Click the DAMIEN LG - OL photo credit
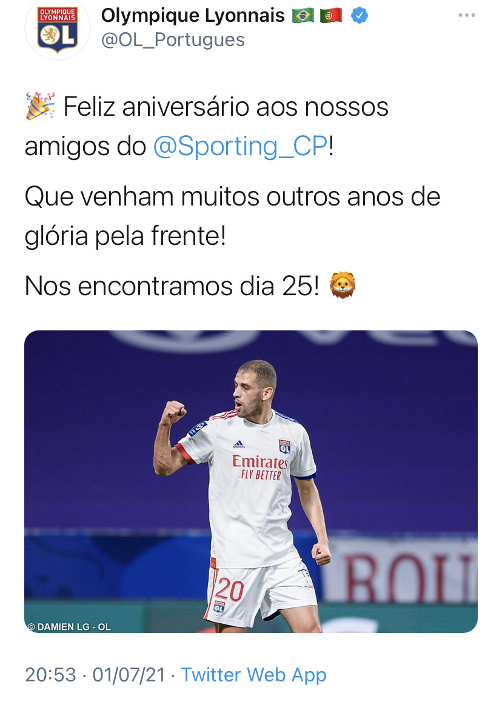The width and height of the screenshot is (502, 702). click(69, 627)
